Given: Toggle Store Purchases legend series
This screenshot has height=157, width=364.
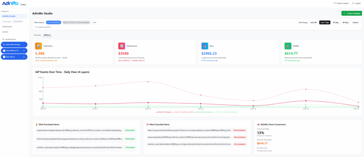Looking at the screenshot, I should [164, 112].
